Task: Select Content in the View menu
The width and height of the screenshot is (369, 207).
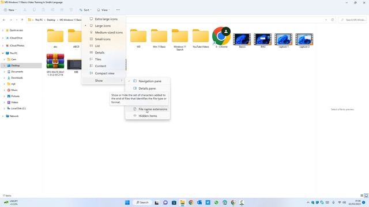Action: click(104, 66)
